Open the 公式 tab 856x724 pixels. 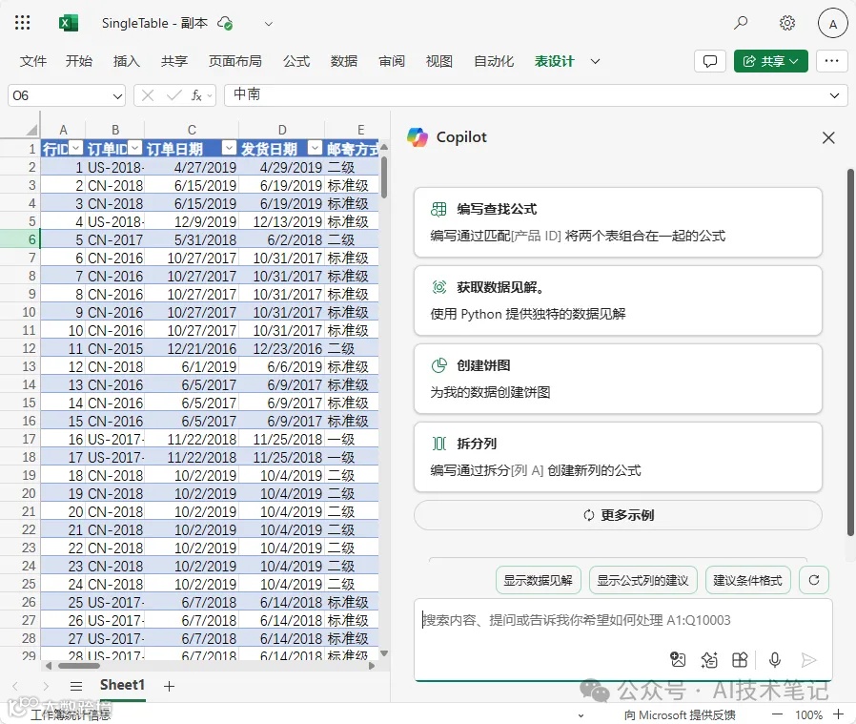296,61
